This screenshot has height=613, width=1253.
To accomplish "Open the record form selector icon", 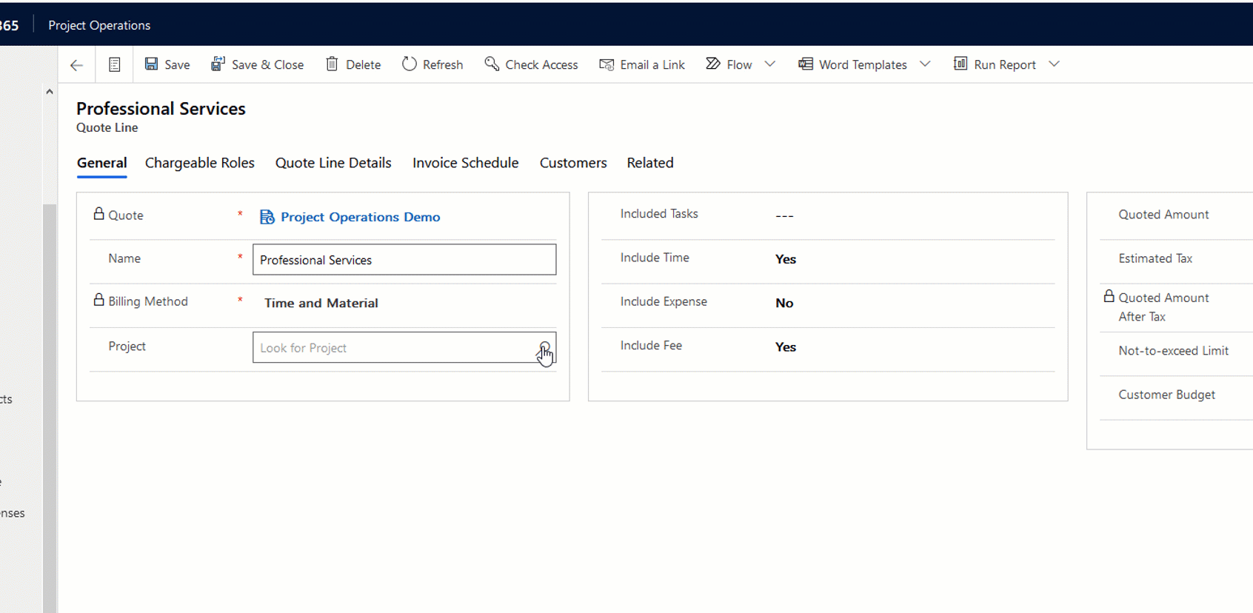I will (114, 65).
